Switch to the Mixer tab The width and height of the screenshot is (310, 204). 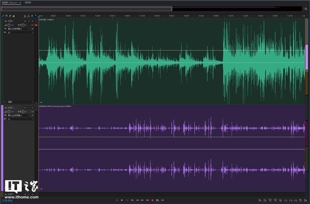pos(28,2)
